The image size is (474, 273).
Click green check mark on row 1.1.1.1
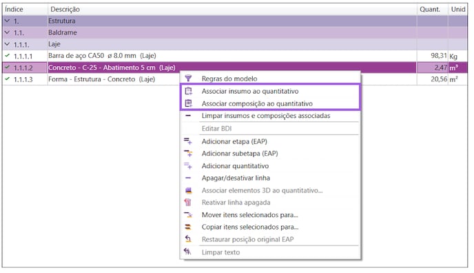click(8, 56)
